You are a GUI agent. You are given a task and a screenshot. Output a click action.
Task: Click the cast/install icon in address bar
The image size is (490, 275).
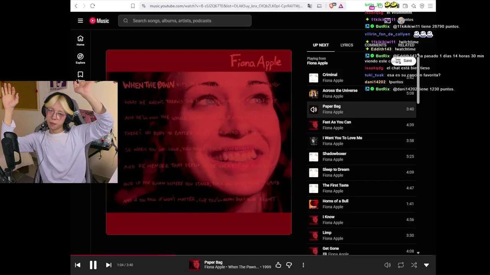(319, 6)
